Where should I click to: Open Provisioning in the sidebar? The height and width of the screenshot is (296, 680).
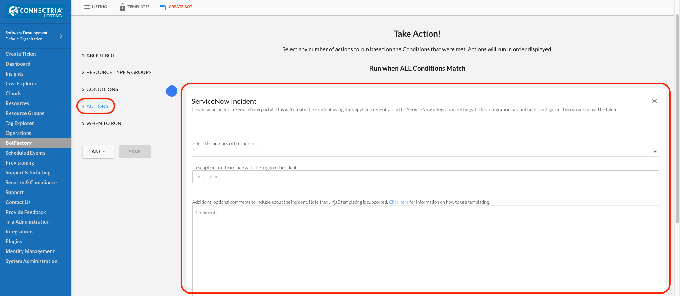pyautogui.click(x=20, y=163)
